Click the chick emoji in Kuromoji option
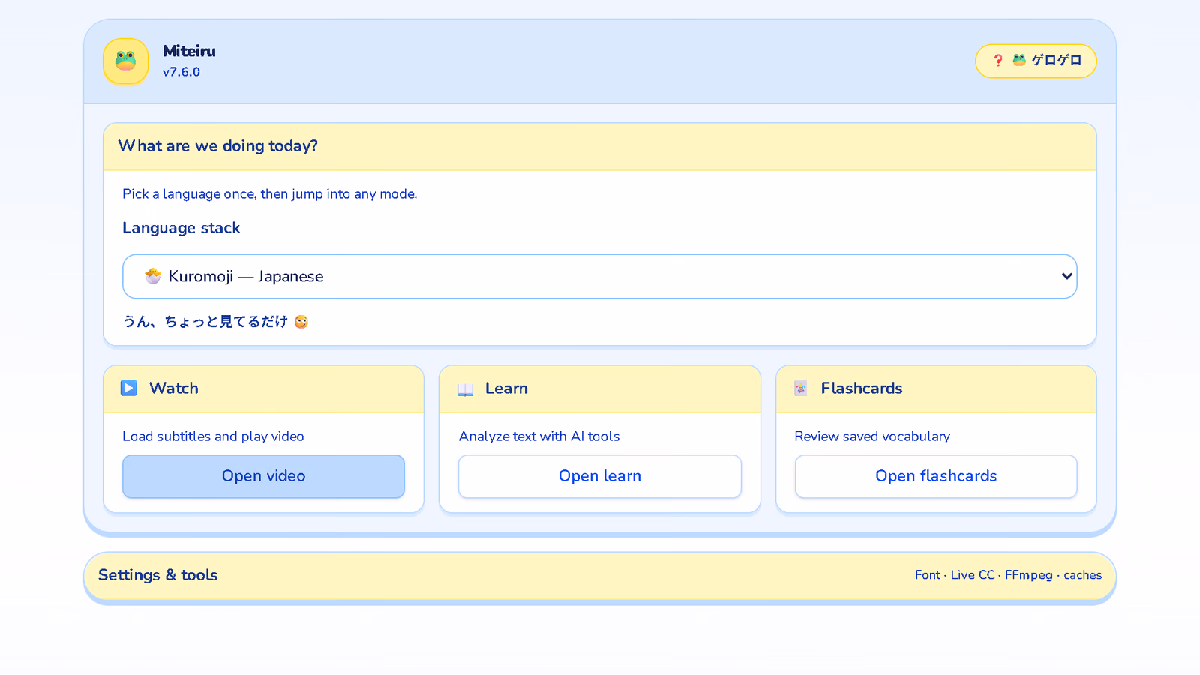The image size is (1200, 675). pos(153,276)
